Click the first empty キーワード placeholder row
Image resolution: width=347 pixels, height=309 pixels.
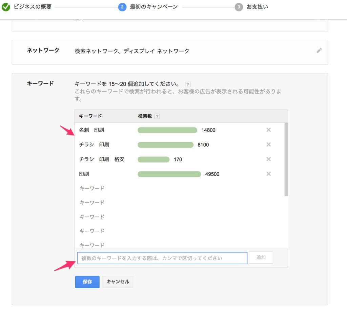tap(92, 188)
